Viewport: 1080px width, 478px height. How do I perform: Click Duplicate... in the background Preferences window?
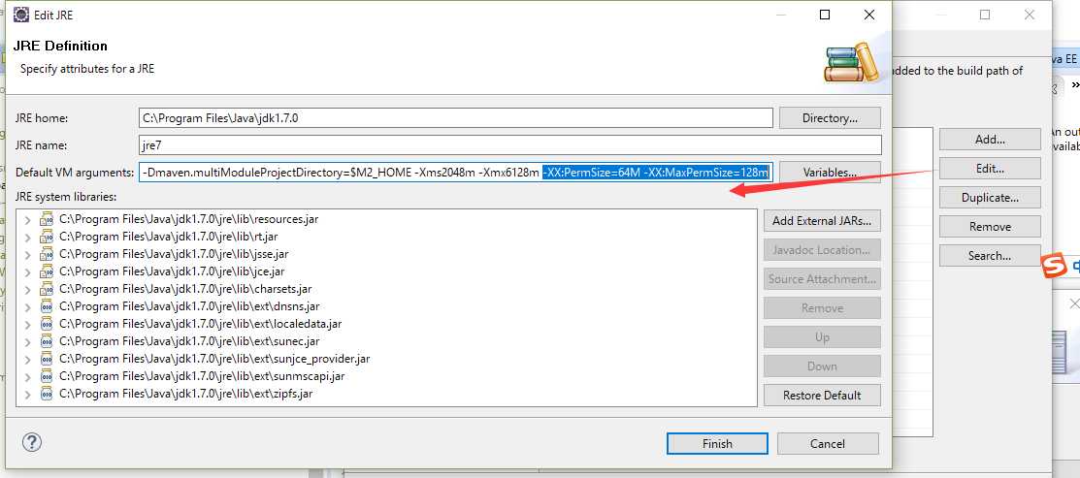pos(990,198)
